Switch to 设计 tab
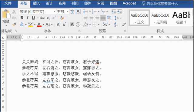Viewport: 194px width, 112px height. click(49, 3)
